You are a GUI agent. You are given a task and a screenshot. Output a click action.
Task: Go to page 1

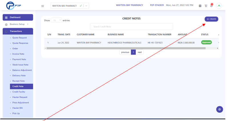pyautogui.click(x=133, y=52)
